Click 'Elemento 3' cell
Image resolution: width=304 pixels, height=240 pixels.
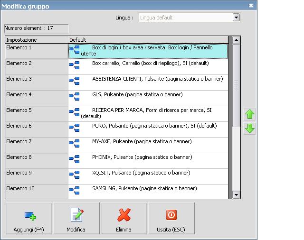37,83
